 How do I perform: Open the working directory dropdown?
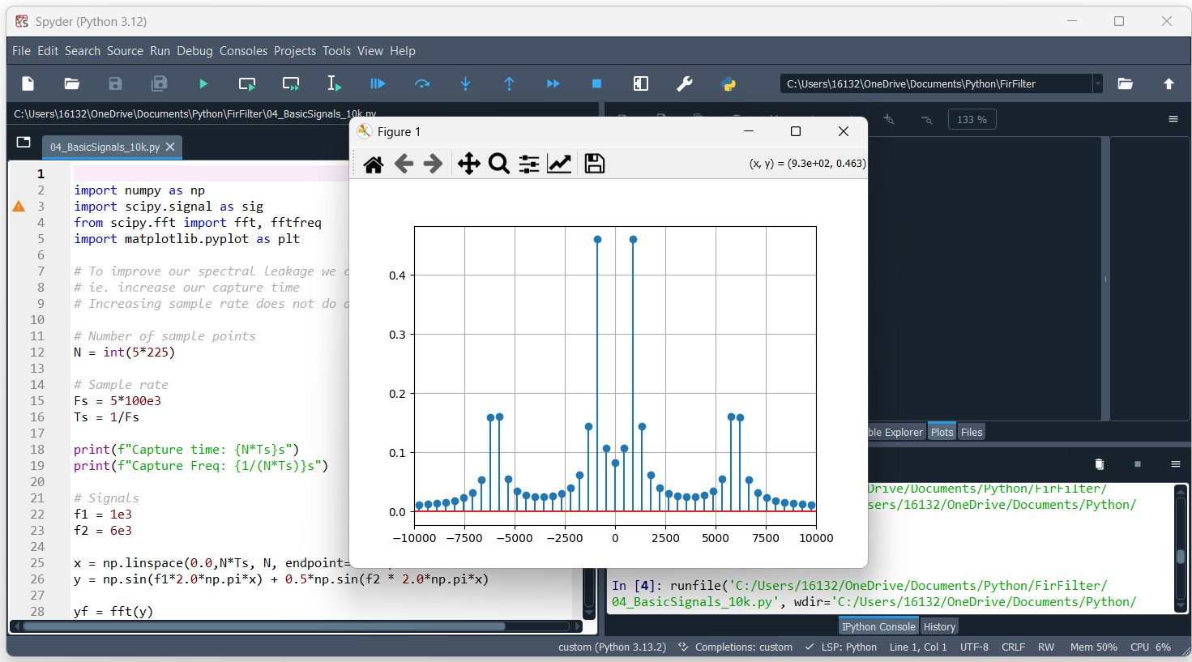pyautogui.click(x=1100, y=83)
